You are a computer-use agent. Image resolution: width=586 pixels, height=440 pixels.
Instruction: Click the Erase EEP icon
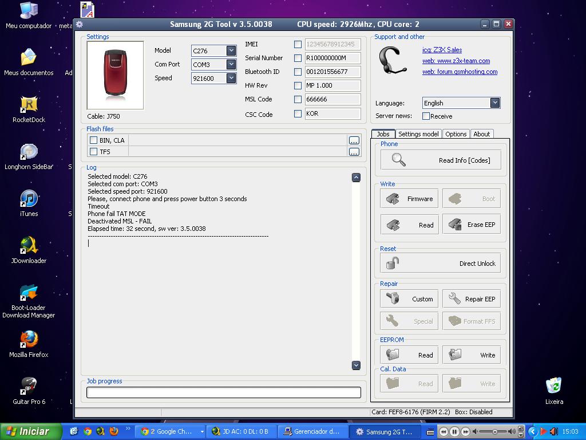point(455,225)
